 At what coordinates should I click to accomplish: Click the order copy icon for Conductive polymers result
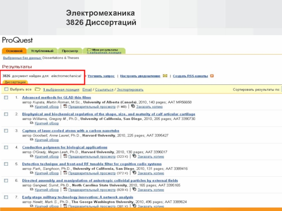point(134,156)
